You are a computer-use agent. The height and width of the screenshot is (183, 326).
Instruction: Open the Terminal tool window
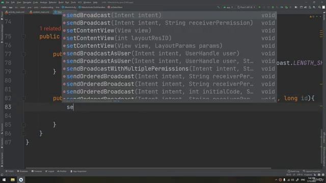coord(37,171)
